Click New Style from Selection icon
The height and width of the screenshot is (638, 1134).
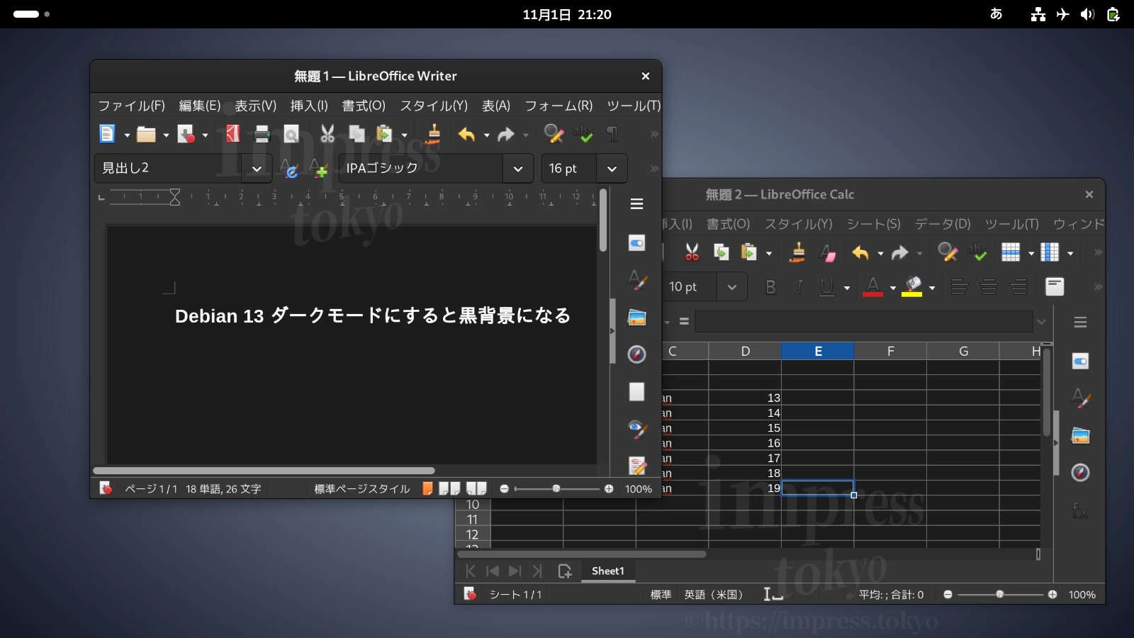(x=319, y=169)
